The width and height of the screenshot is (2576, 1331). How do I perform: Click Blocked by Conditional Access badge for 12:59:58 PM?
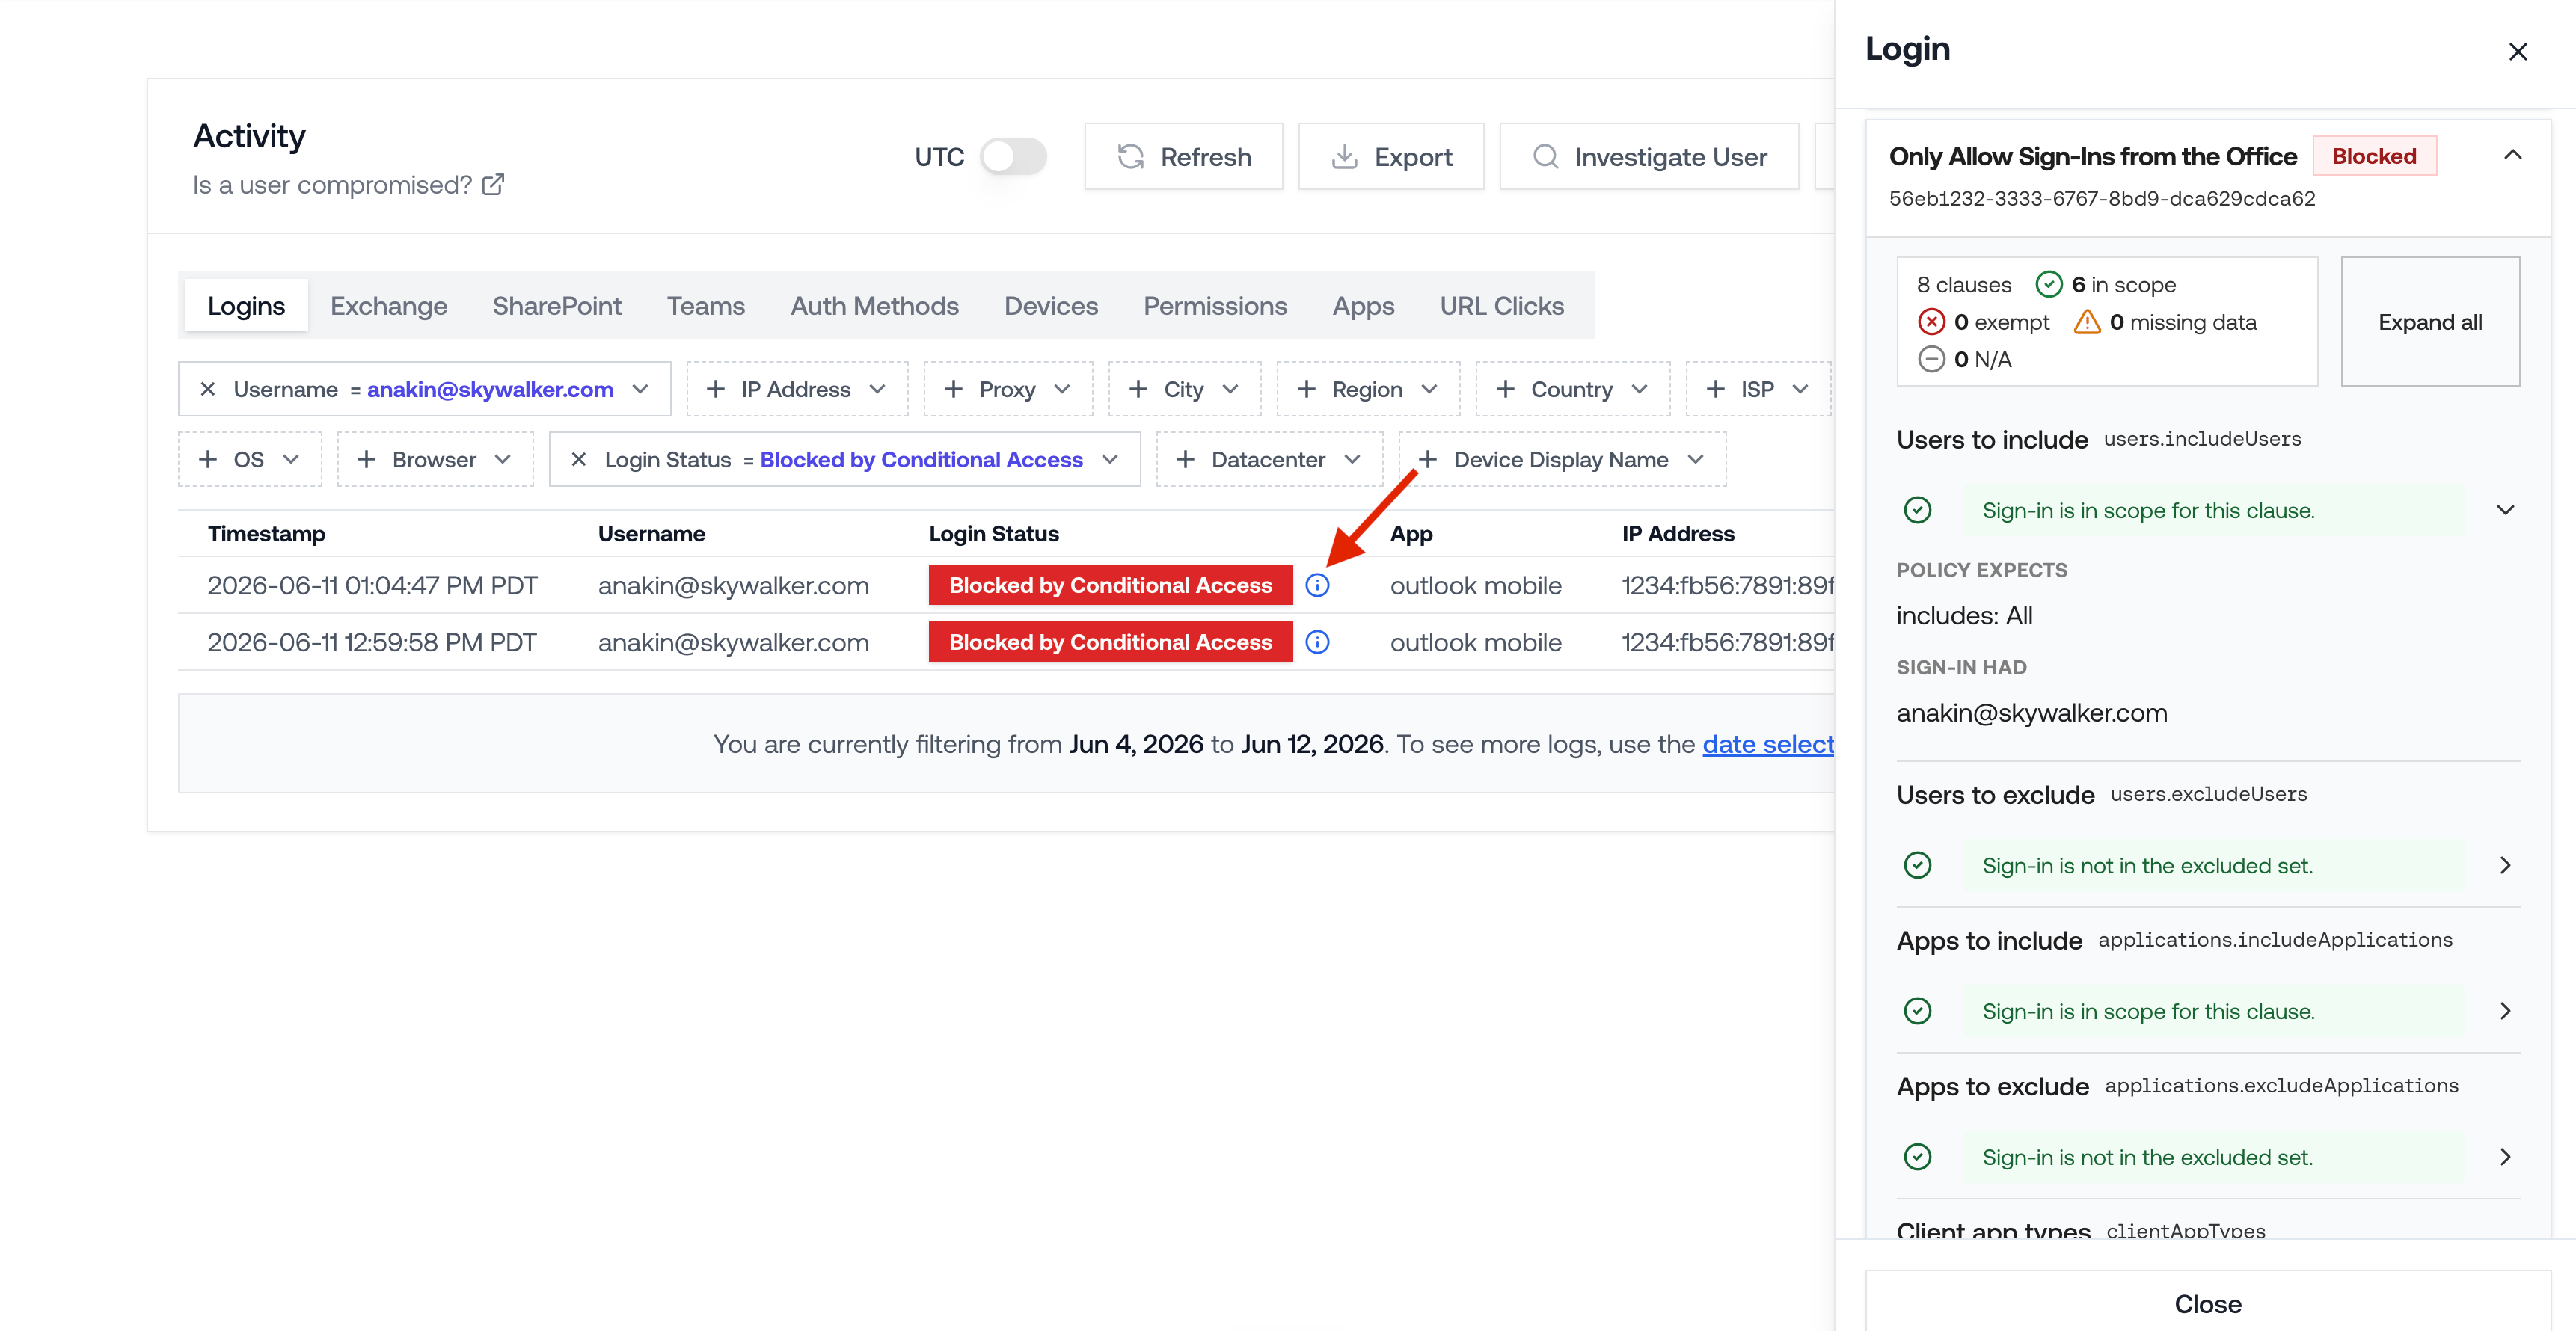click(1110, 642)
